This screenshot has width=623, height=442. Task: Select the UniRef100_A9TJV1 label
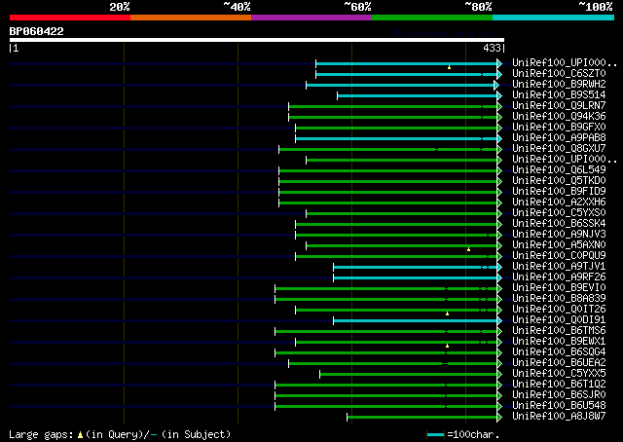pos(559,267)
